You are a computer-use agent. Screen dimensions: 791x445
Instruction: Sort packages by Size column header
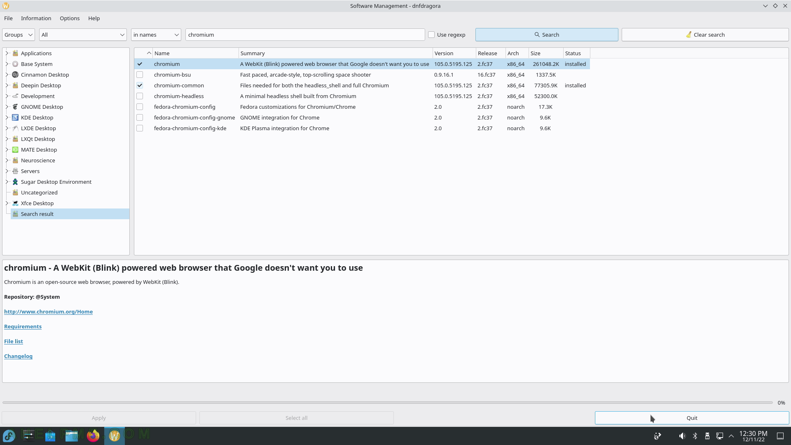(x=546, y=53)
